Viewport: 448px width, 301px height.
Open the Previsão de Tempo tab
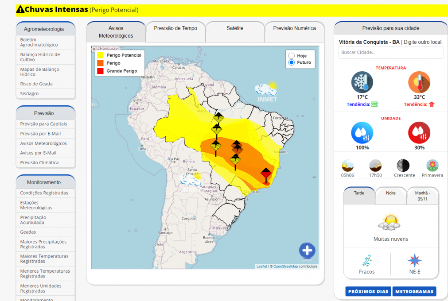point(175,28)
